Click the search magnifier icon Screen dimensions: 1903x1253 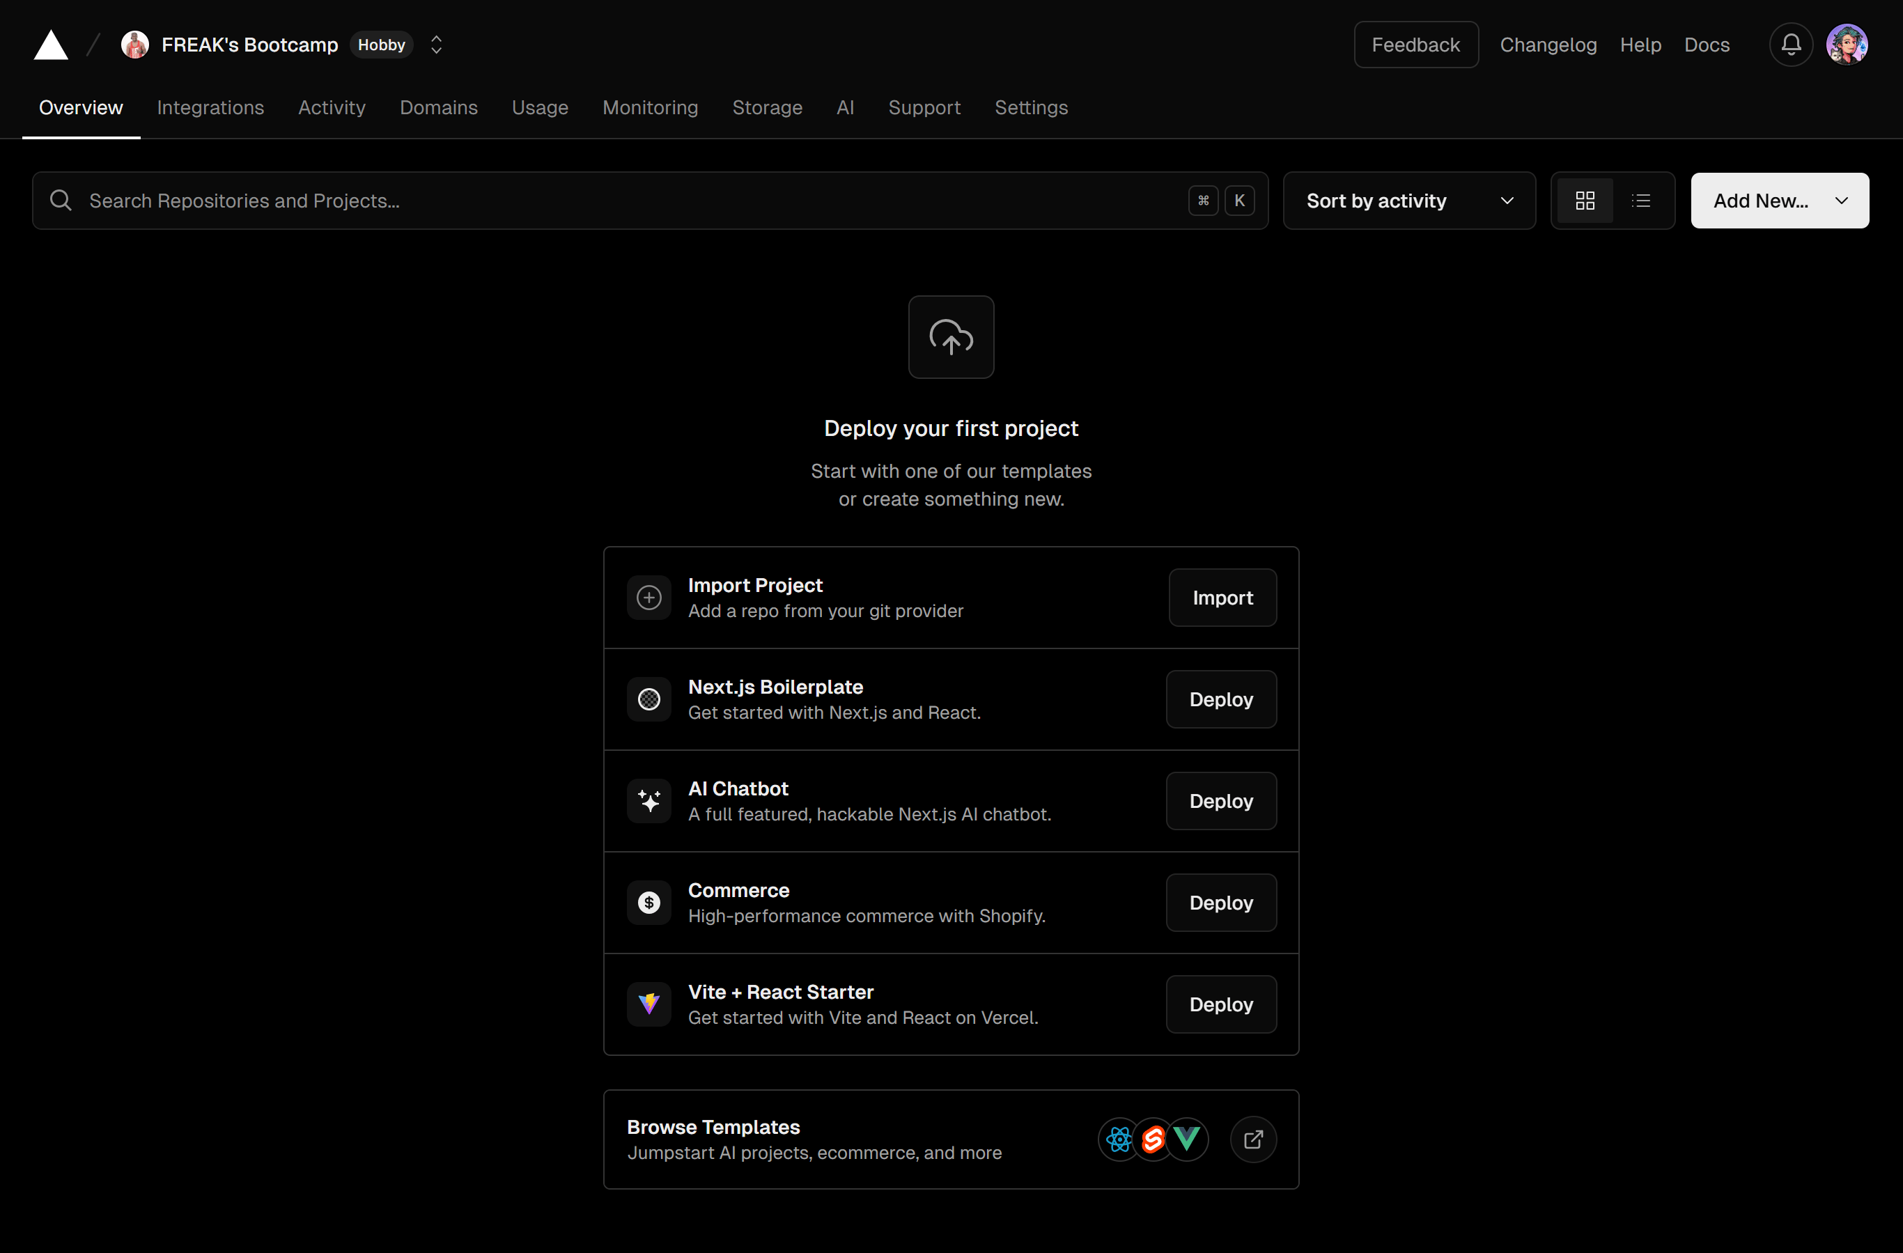point(61,200)
